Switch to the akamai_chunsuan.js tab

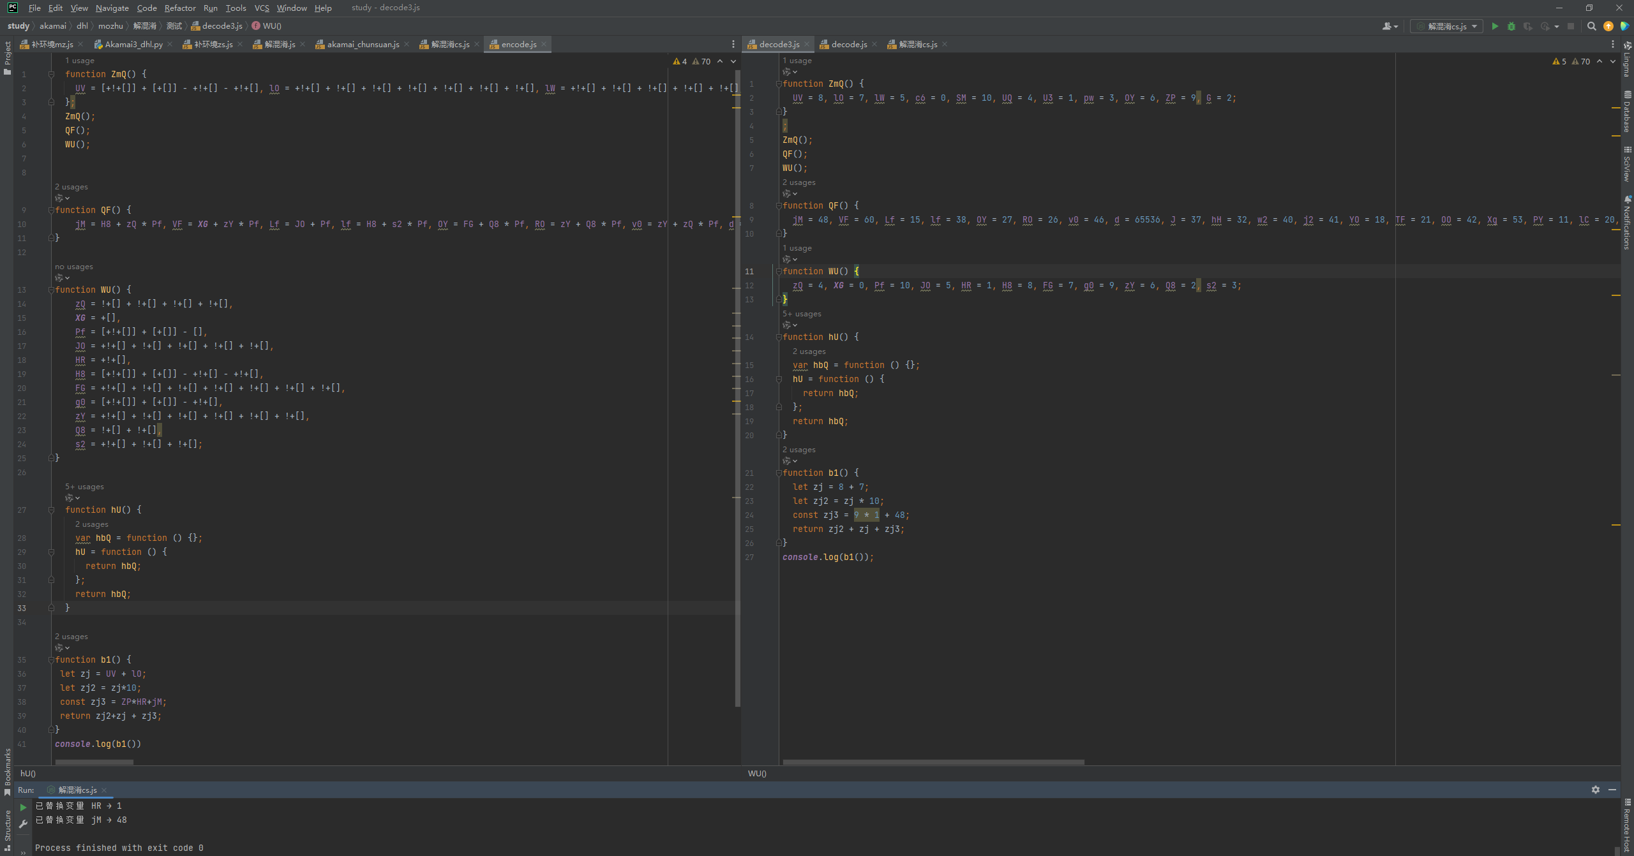tap(363, 44)
